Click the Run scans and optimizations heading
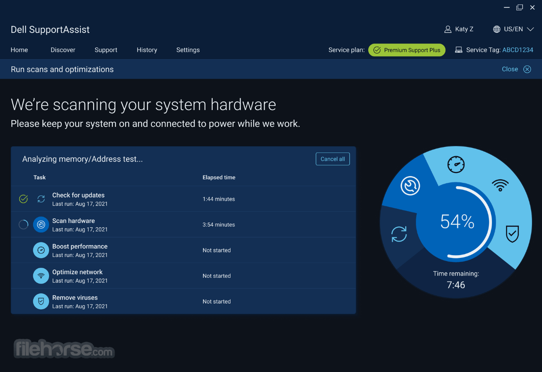Viewport: 542px width, 372px height. [62, 69]
